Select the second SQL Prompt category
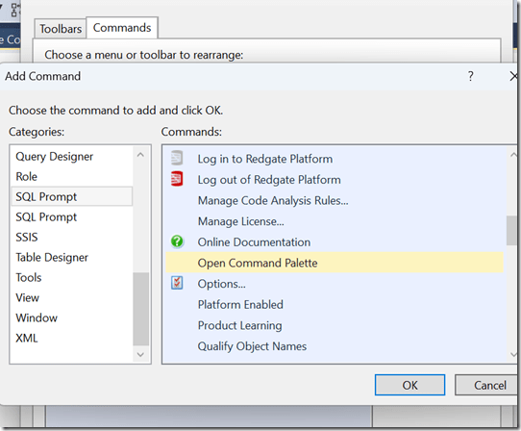This screenshot has width=521, height=431. tap(72, 216)
